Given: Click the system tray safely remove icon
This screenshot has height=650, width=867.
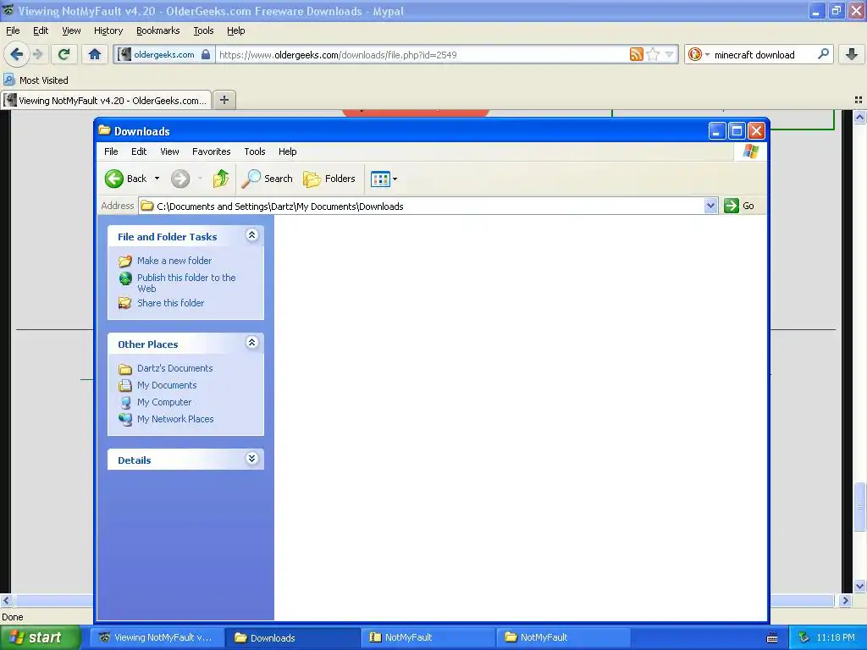Looking at the screenshot, I should click(x=804, y=637).
